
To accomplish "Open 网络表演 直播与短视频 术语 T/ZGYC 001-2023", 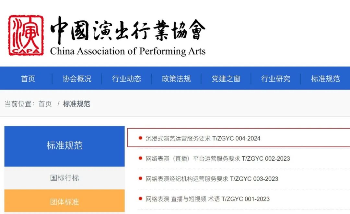I will (x=207, y=199).
